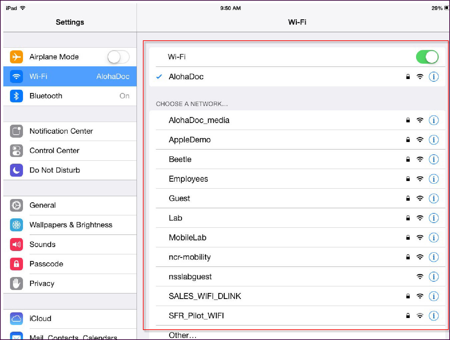Join the Employees network
The height and width of the screenshot is (340, 450).
pyautogui.click(x=297, y=179)
